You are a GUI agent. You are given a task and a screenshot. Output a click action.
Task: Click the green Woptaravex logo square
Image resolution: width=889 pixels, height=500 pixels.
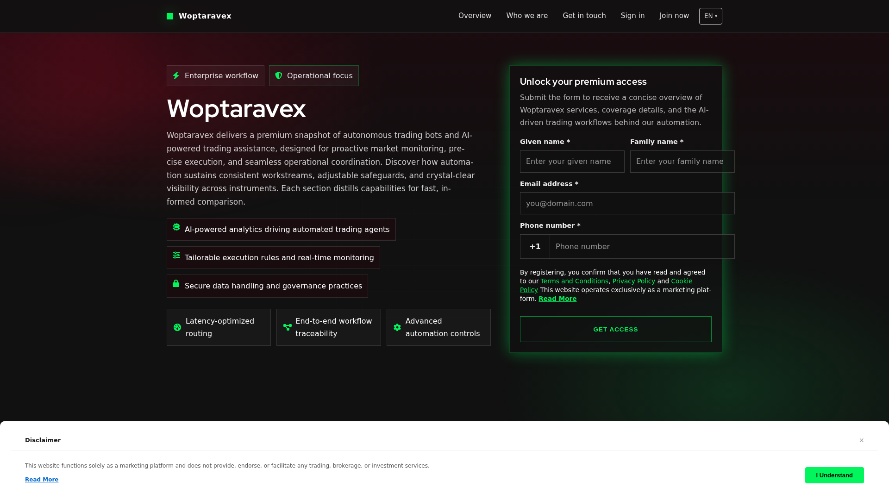click(170, 16)
